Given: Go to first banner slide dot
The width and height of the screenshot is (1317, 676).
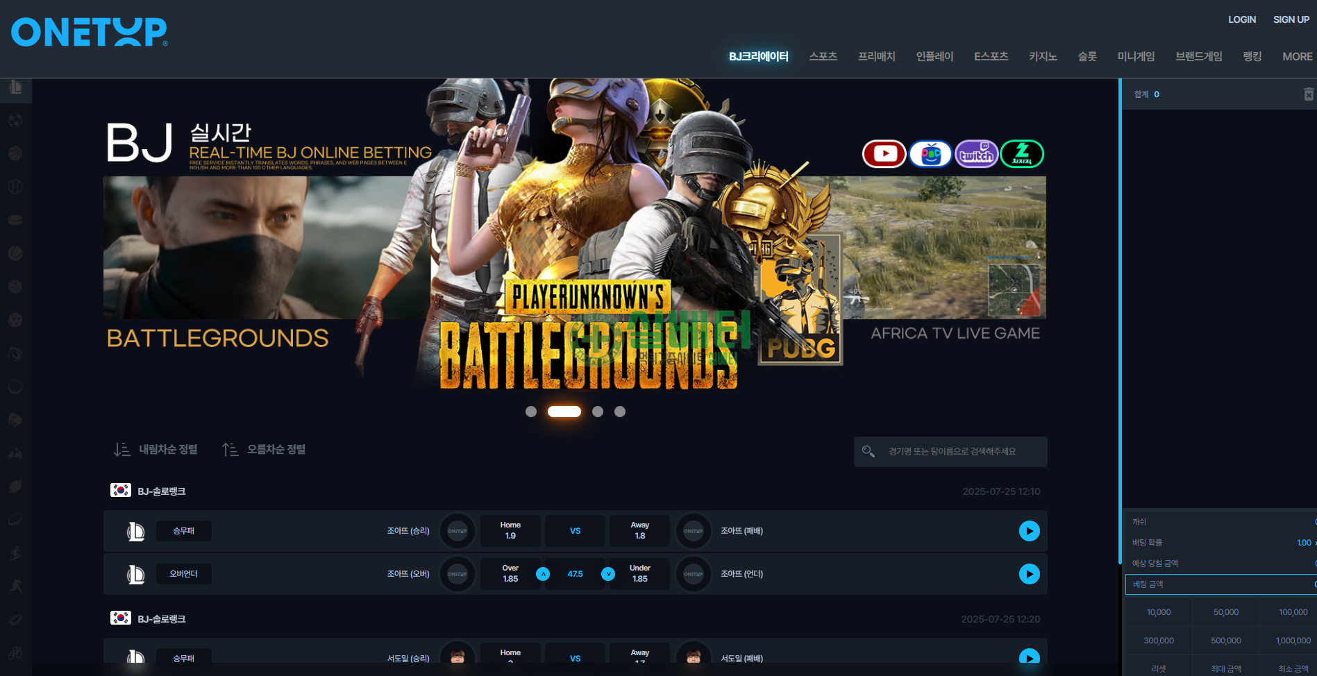Looking at the screenshot, I should coord(531,412).
